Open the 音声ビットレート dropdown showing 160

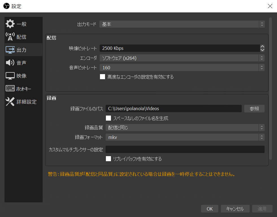(182, 68)
